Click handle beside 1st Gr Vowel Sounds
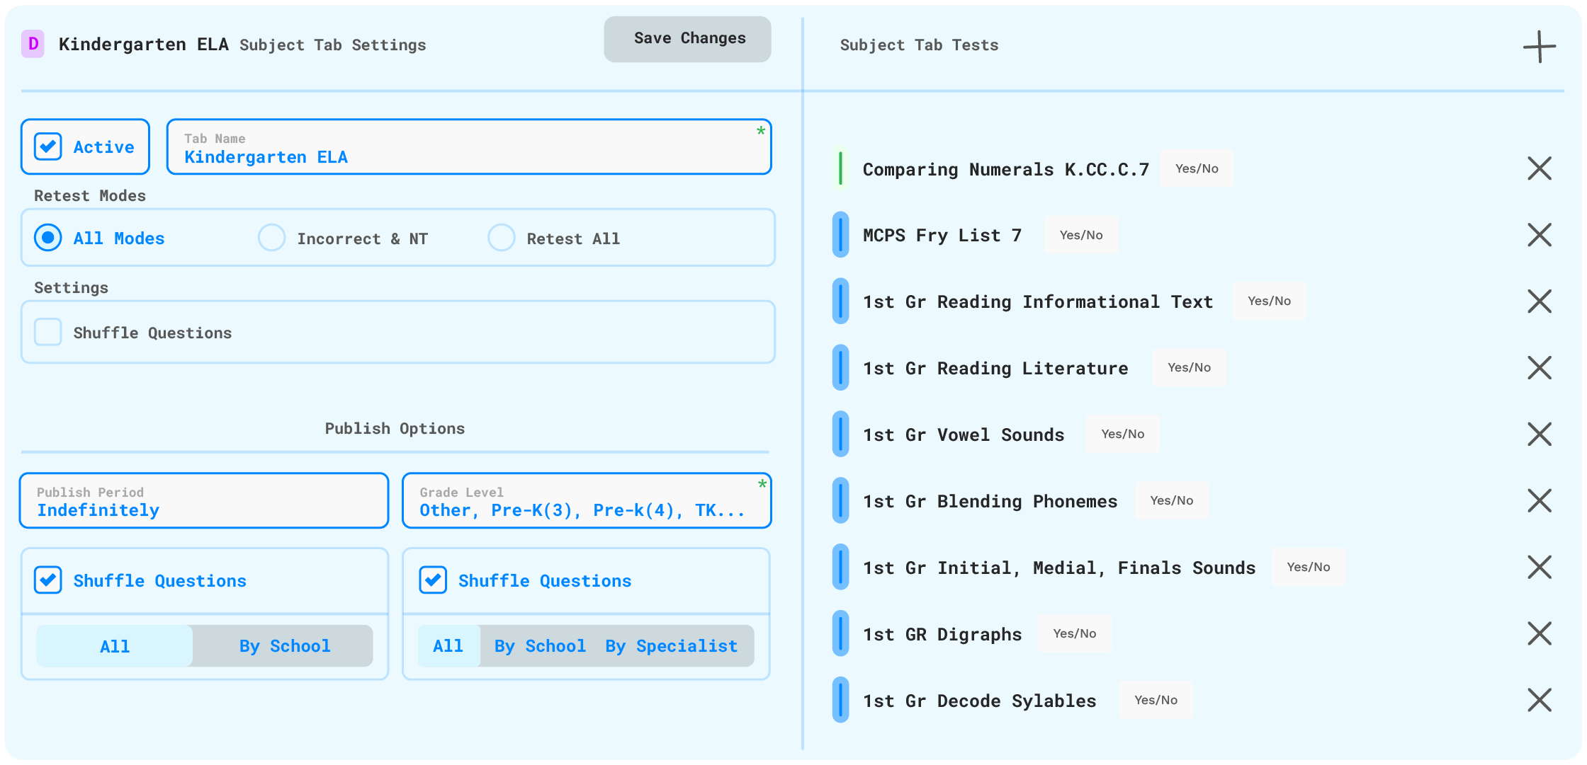The height and width of the screenshot is (765, 1587). coord(840,435)
